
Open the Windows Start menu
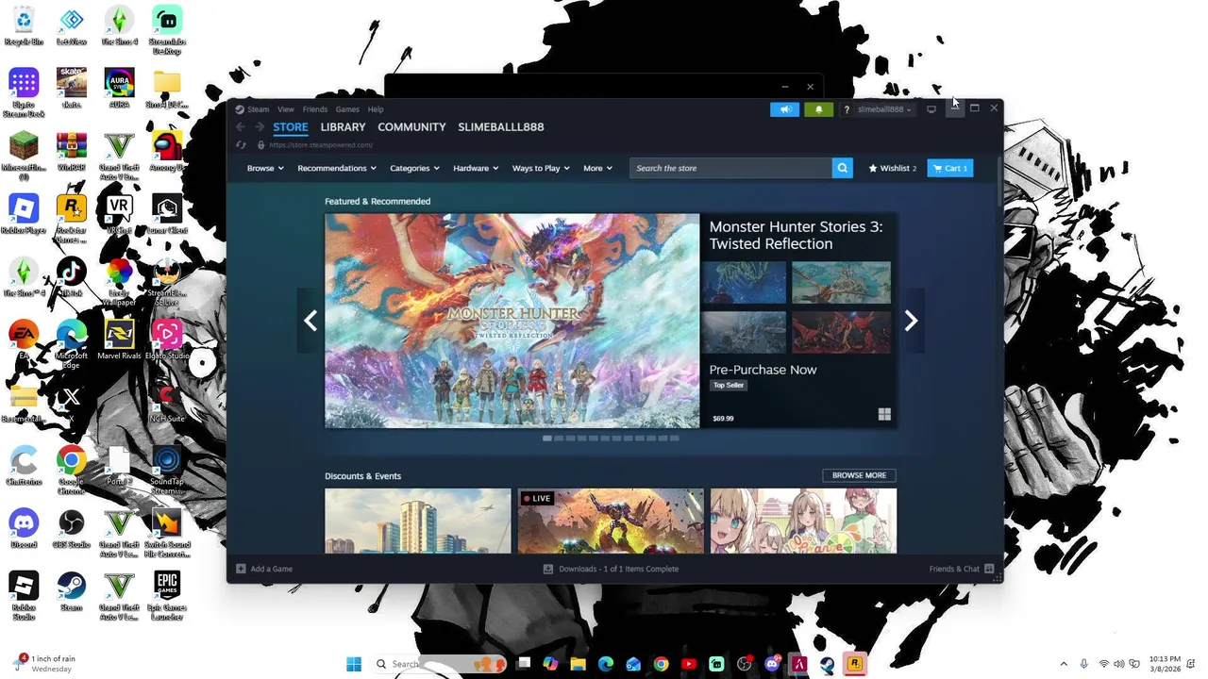pos(354,664)
